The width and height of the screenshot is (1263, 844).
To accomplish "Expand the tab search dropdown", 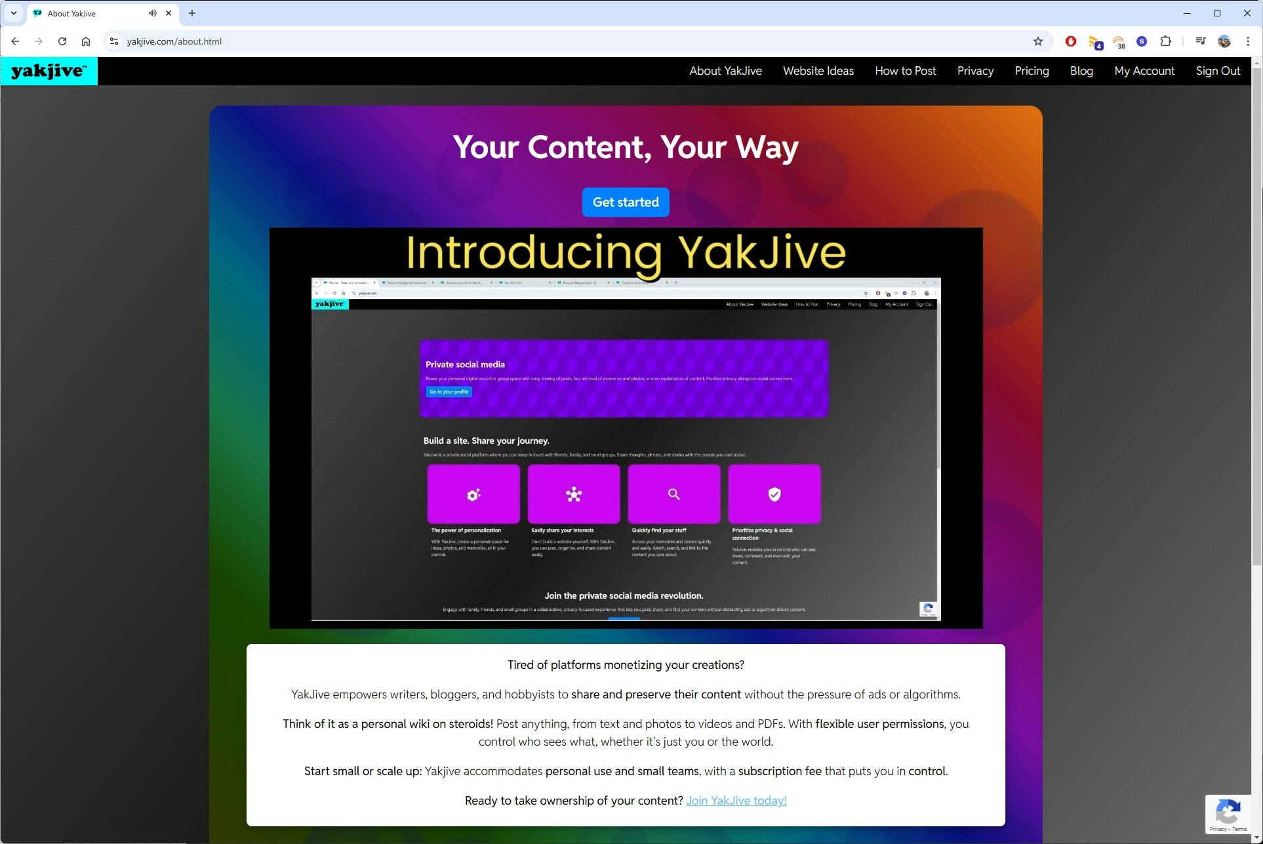I will coord(13,13).
